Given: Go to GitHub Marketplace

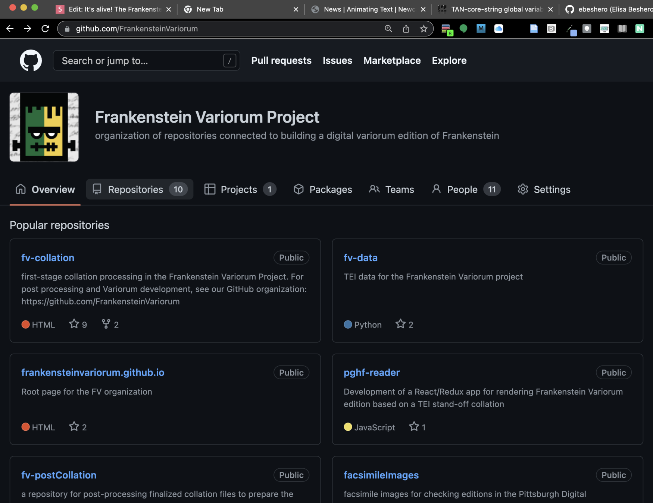Looking at the screenshot, I should click(x=392, y=60).
